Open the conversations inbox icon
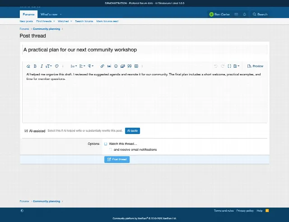289x222 pixels. click(236, 14)
